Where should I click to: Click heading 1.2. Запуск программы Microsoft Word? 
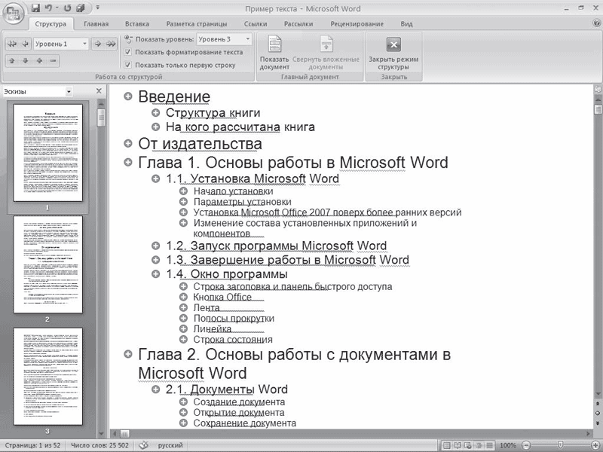pyautogui.click(x=276, y=246)
